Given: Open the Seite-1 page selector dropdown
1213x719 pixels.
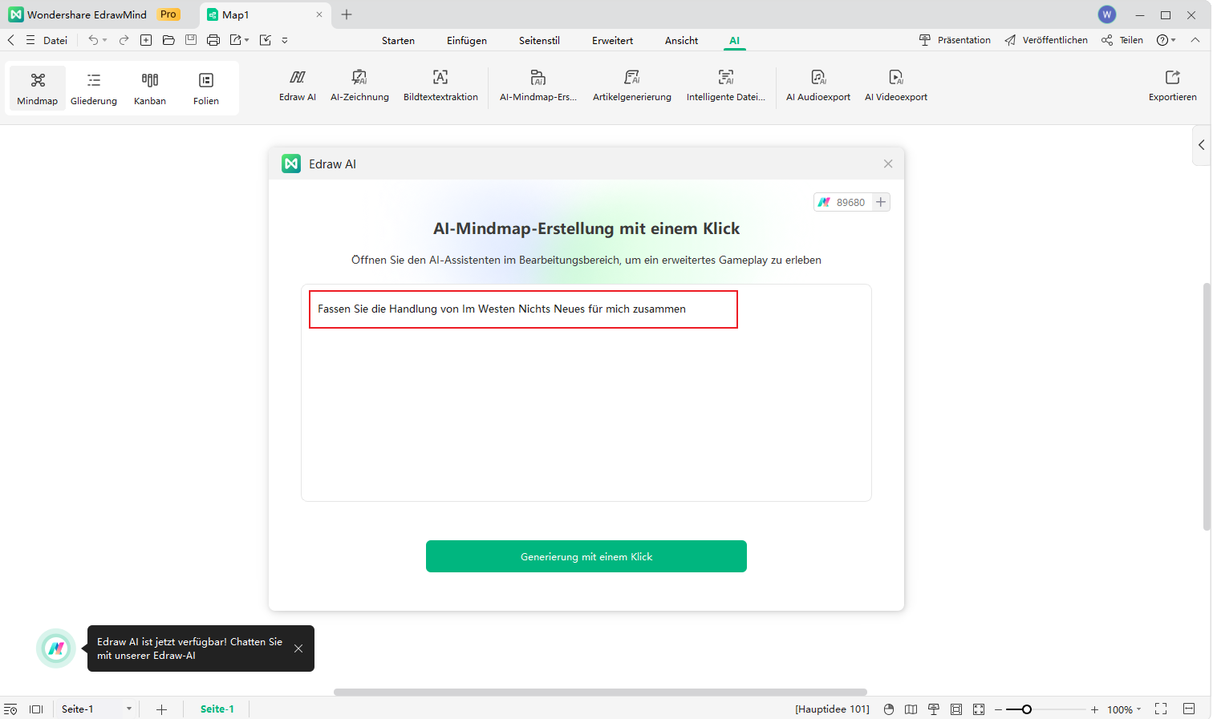Looking at the screenshot, I should (129, 709).
